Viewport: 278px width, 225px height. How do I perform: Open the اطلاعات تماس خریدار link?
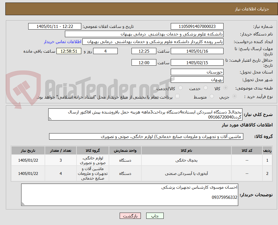pyautogui.click(x=63, y=42)
